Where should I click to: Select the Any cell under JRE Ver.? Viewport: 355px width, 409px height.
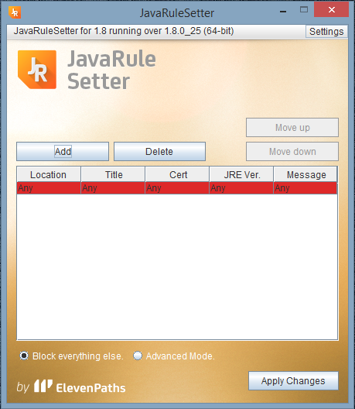tap(241, 188)
